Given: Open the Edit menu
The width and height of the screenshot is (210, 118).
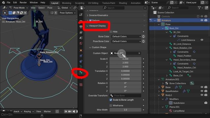Looking at the screenshot, I should (x=15, y=3).
